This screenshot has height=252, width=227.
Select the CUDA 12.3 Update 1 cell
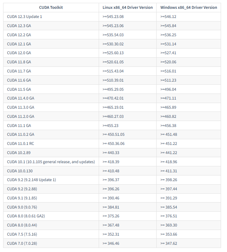pos(25,17)
